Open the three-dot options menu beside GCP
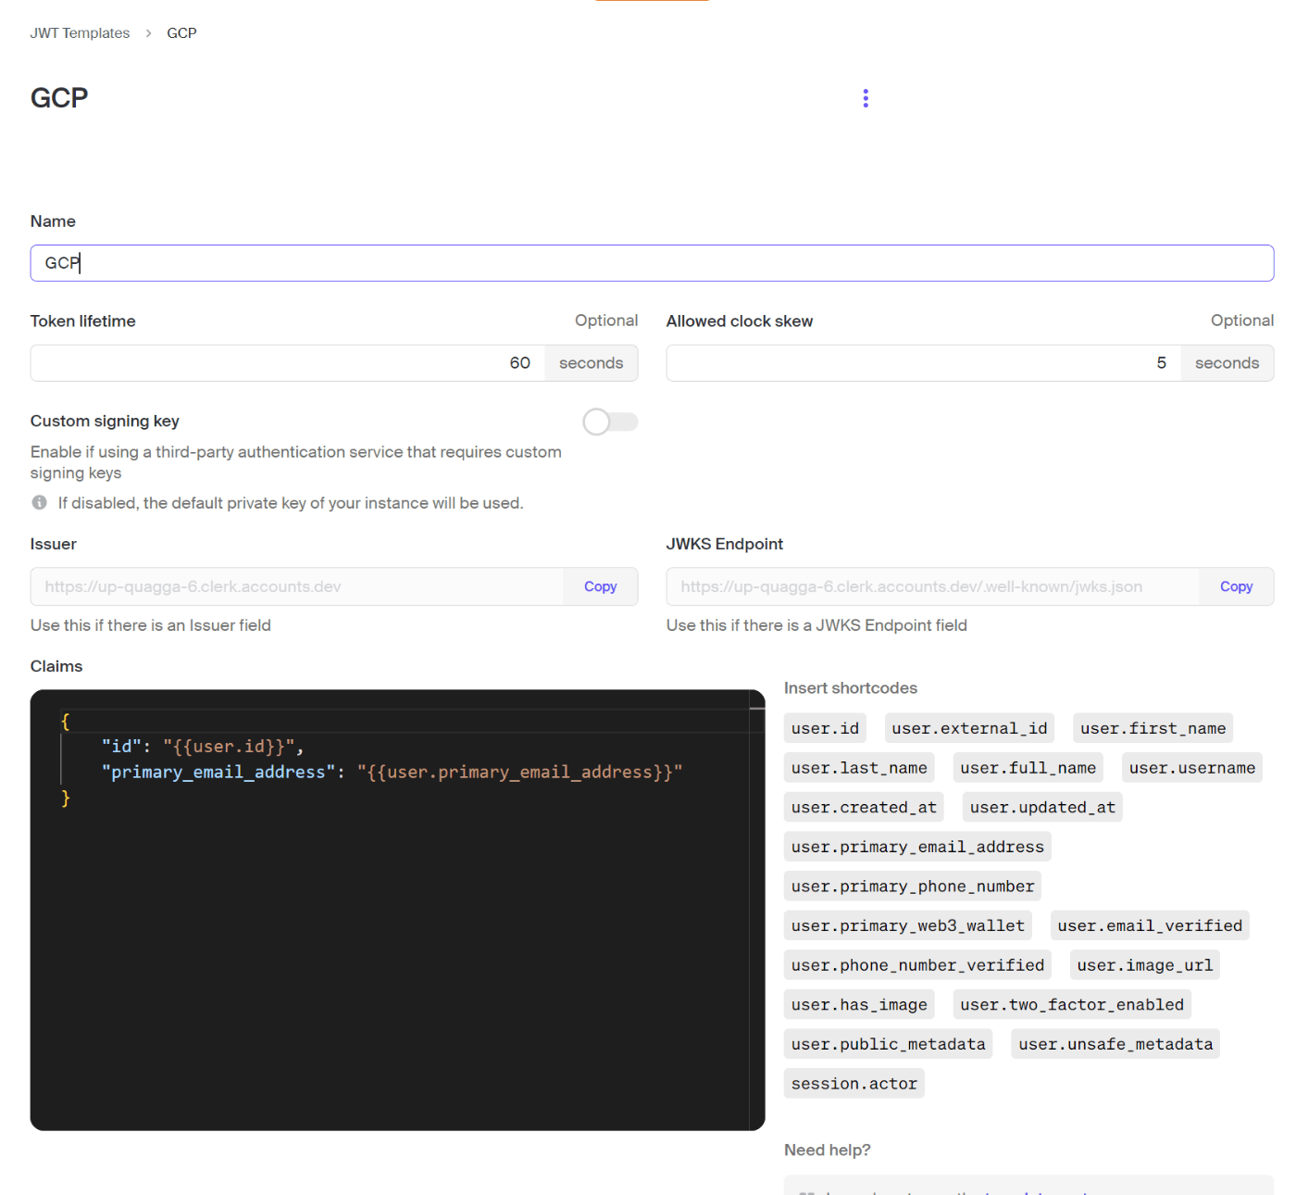 coord(866,98)
